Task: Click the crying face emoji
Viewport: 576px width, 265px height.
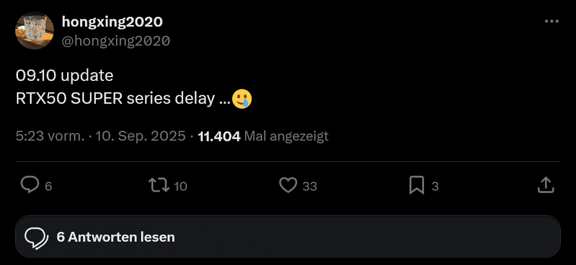Action: click(x=242, y=98)
